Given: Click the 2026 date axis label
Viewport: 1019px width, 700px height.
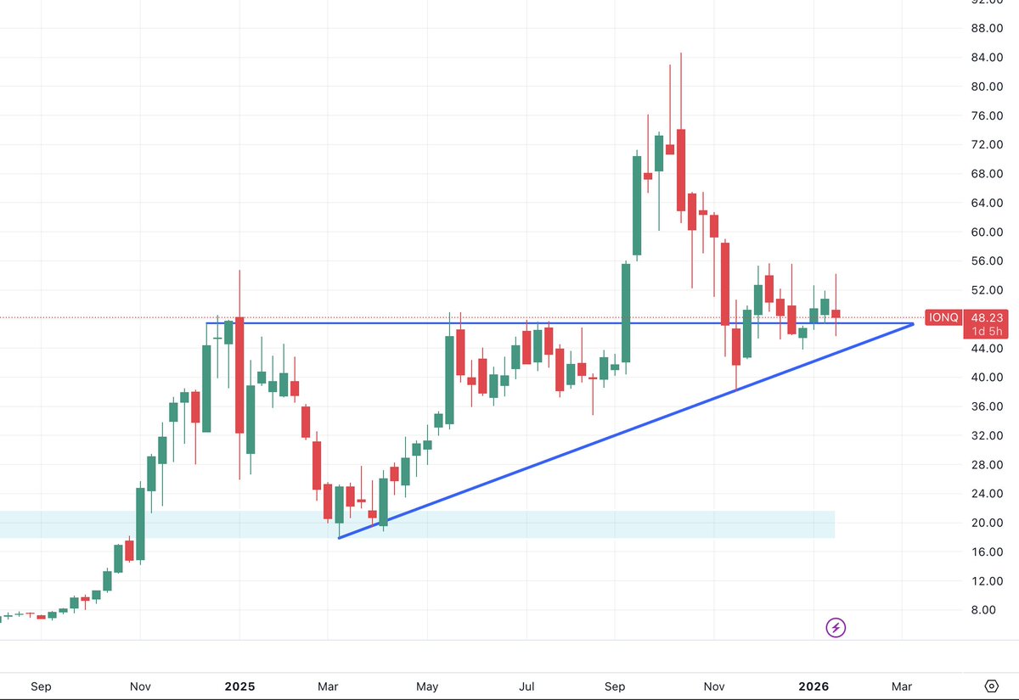Looking at the screenshot, I should click(x=814, y=686).
